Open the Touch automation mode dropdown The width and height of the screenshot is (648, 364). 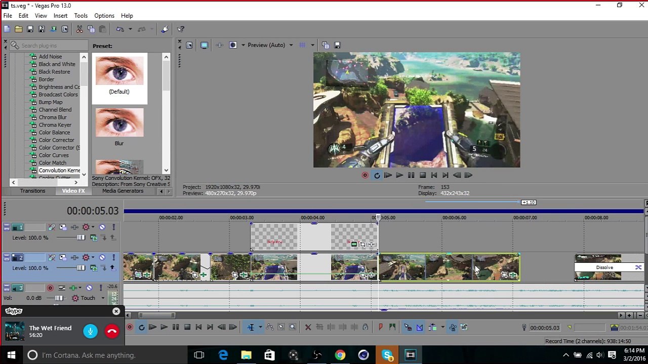click(x=102, y=298)
